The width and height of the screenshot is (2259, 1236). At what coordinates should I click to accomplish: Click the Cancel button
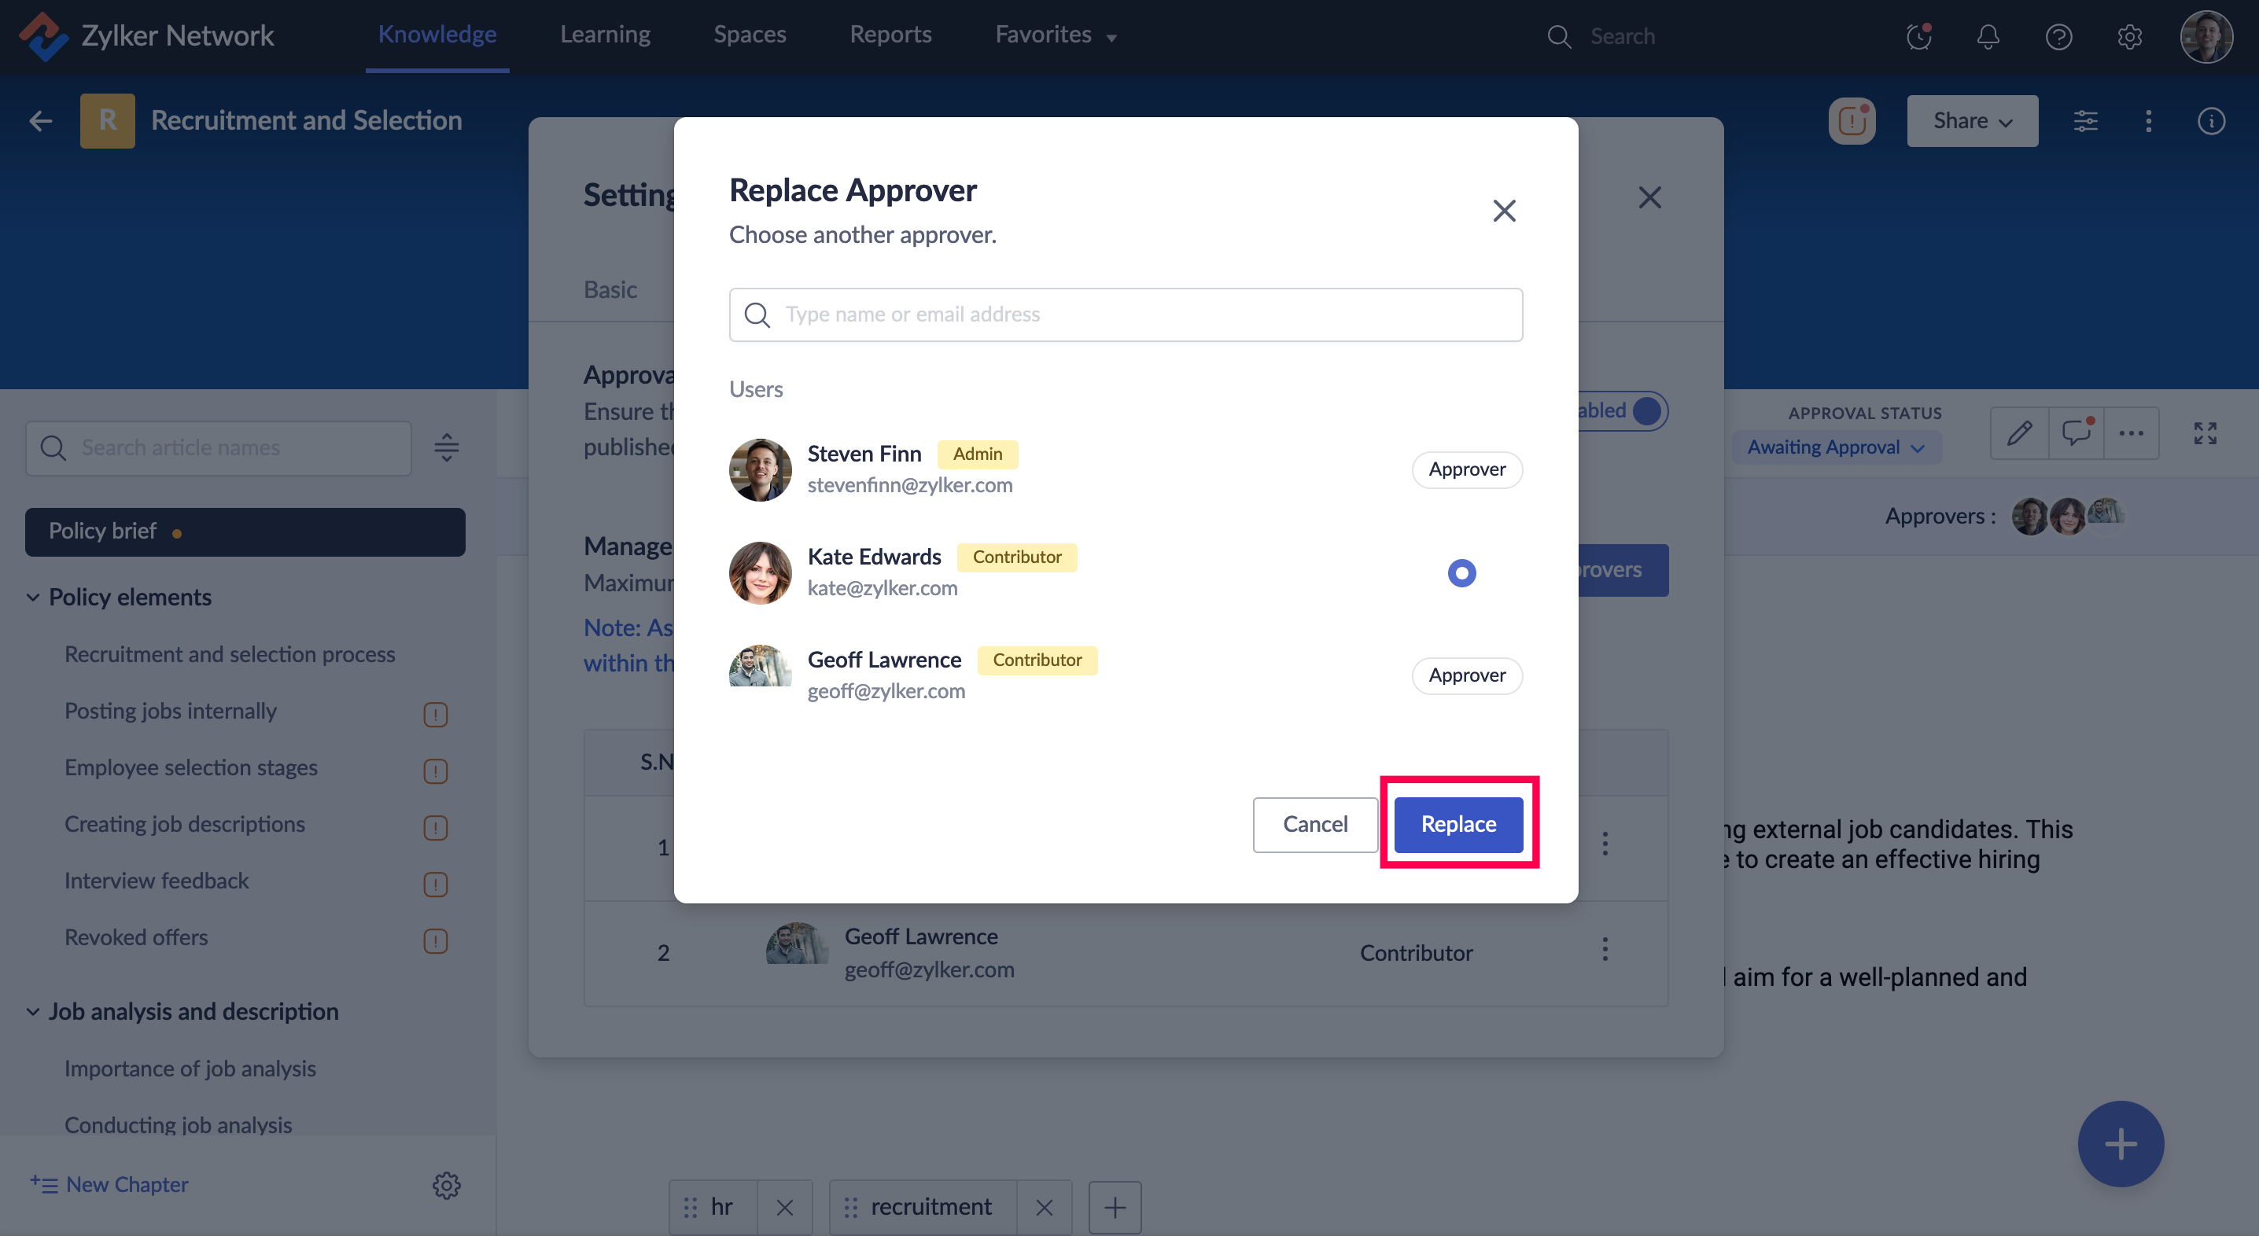(1314, 824)
